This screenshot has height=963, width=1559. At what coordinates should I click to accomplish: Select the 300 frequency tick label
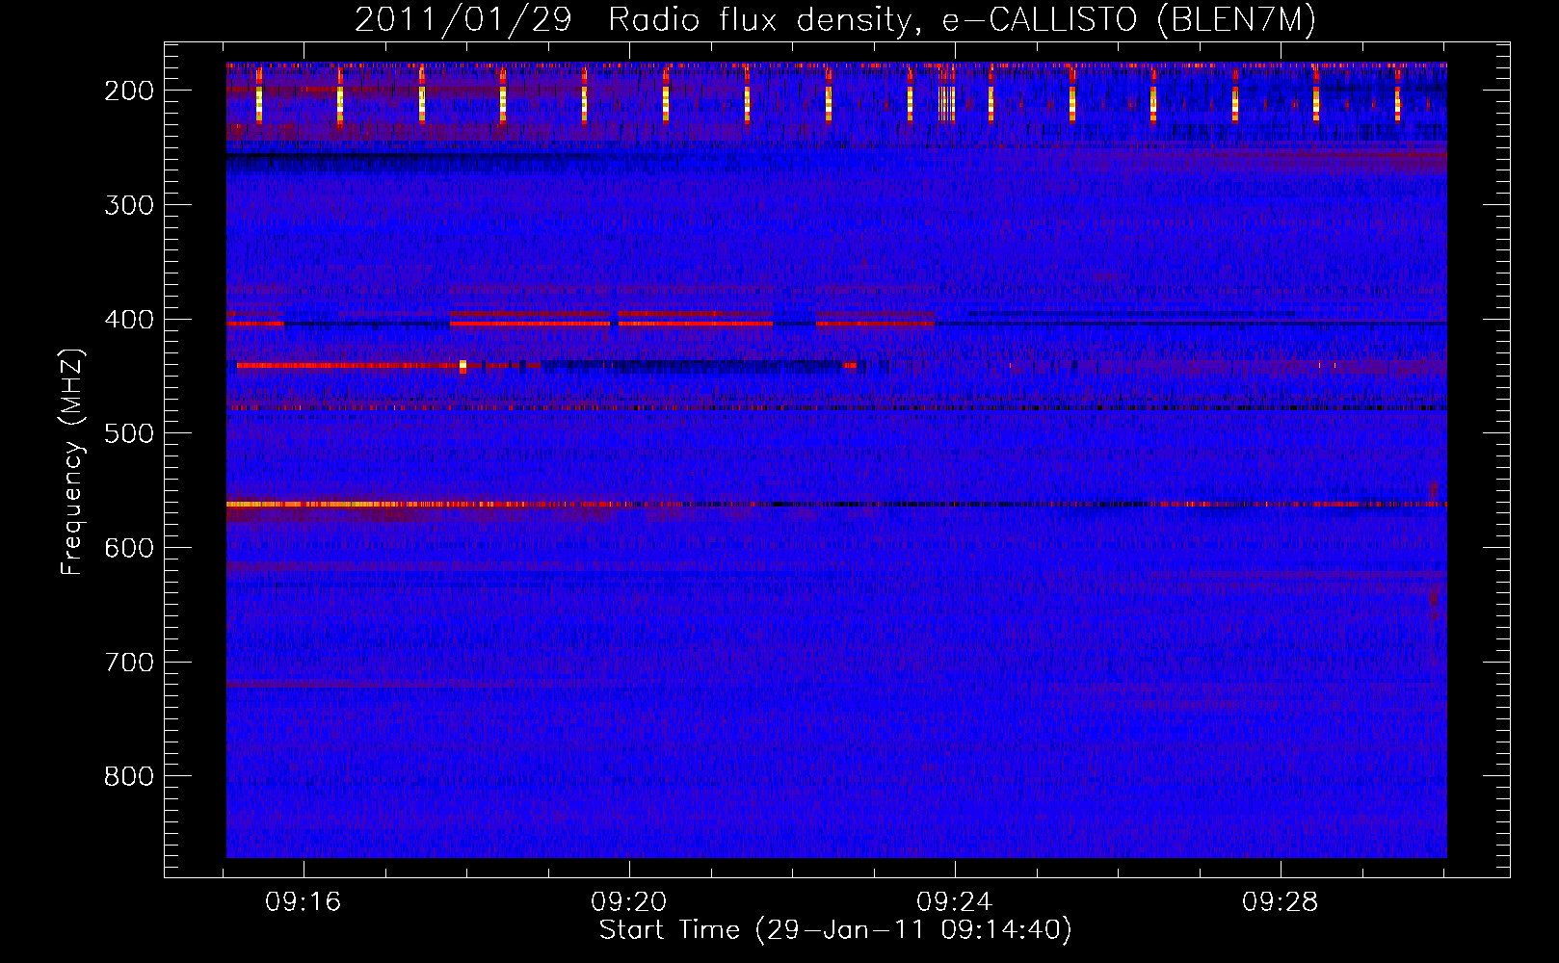tap(129, 205)
